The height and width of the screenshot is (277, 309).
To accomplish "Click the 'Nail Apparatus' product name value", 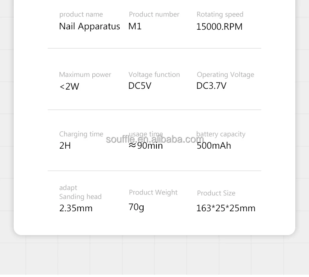I will click(89, 27).
